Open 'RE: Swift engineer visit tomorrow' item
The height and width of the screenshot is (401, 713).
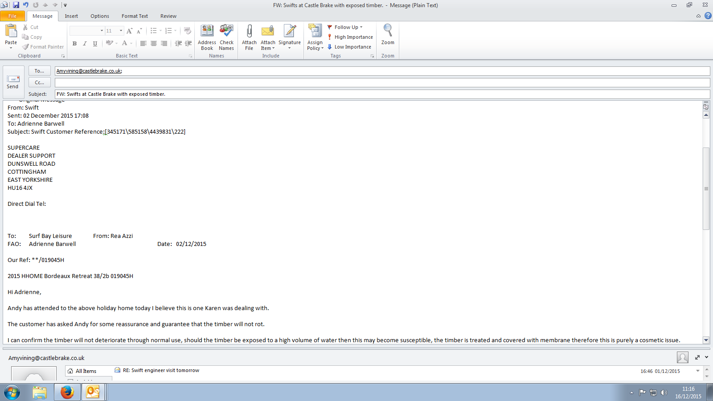[161, 370]
